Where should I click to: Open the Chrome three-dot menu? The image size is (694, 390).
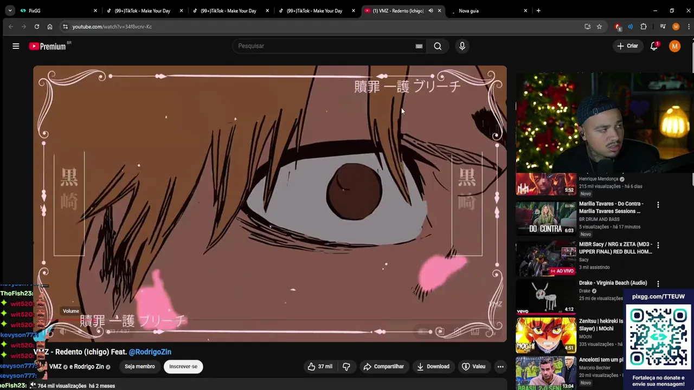(x=687, y=27)
